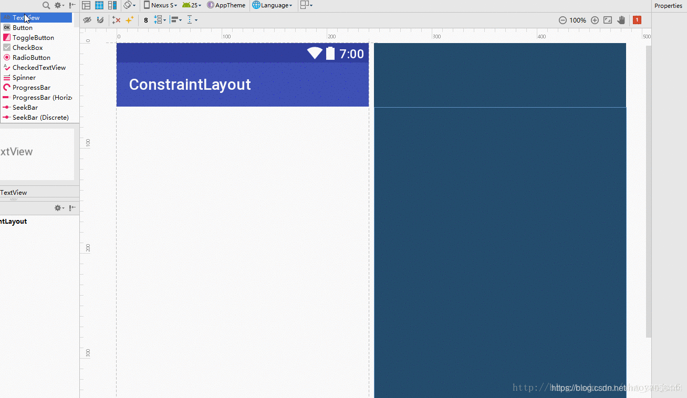Select Spinner in the palette
Screen dimensions: 687x398
click(36, 78)
